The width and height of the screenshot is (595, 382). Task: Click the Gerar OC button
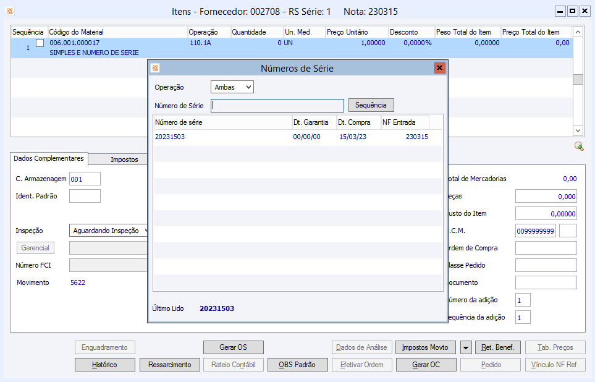[426, 365]
